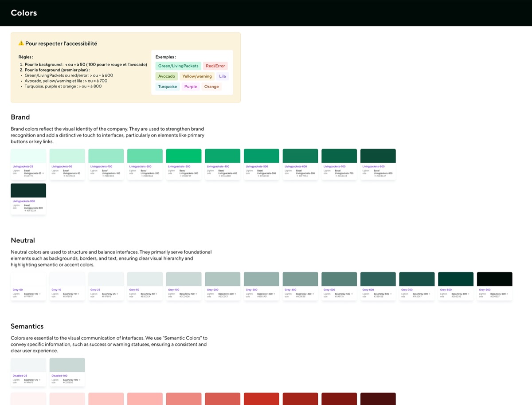This screenshot has width=532, height=405.
Task: Pick the Grey-25 color swatch
Action: coord(106,279)
